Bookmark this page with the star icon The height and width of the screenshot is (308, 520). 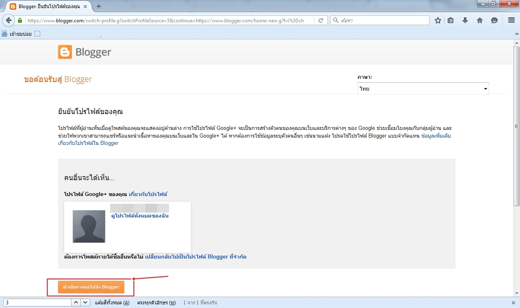pyautogui.click(x=438, y=20)
